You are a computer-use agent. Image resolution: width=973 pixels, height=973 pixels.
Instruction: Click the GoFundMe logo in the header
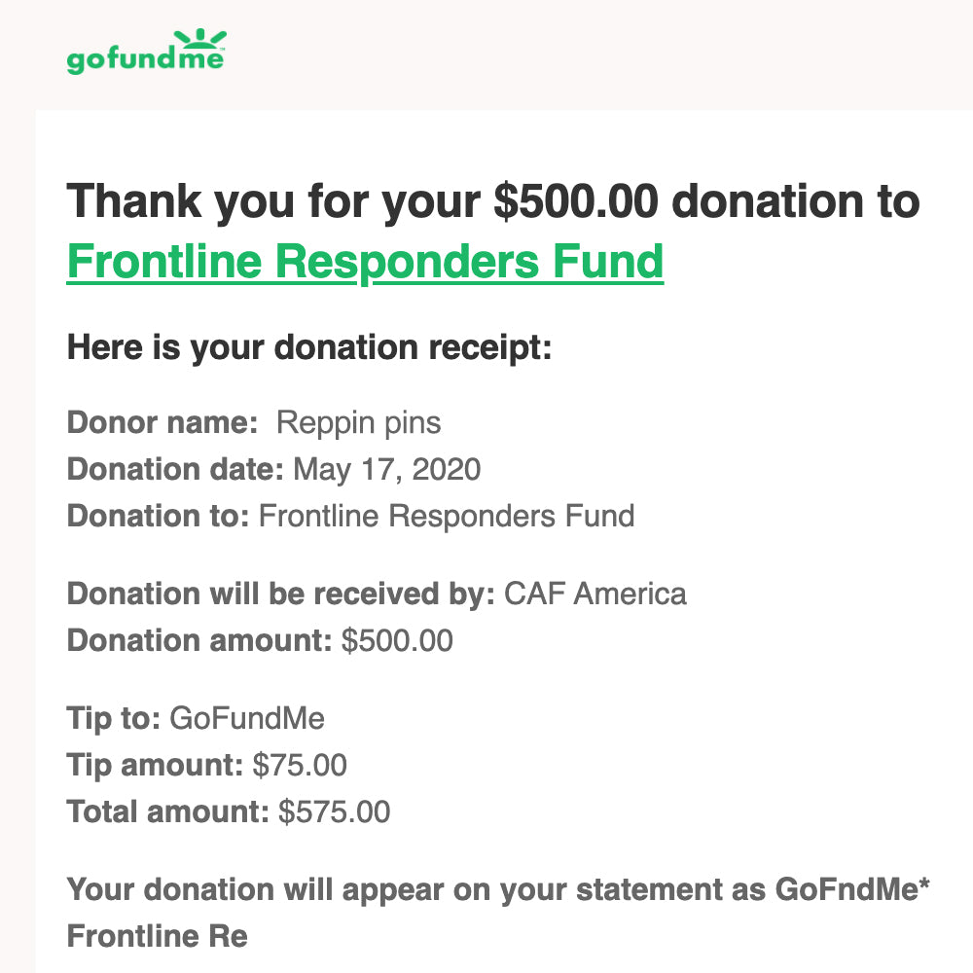pos(146,53)
